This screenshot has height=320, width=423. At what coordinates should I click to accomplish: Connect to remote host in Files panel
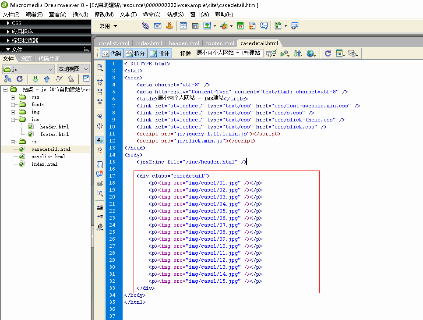click(x=8, y=79)
